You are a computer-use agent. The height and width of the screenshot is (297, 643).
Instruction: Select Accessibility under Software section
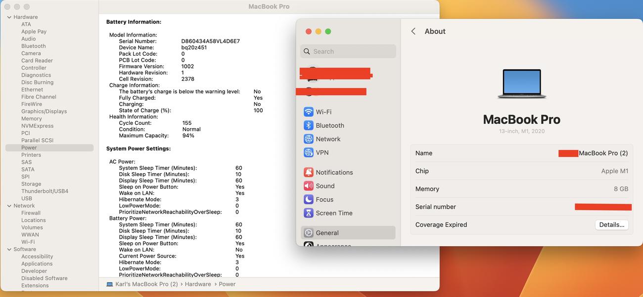(37, 257)
